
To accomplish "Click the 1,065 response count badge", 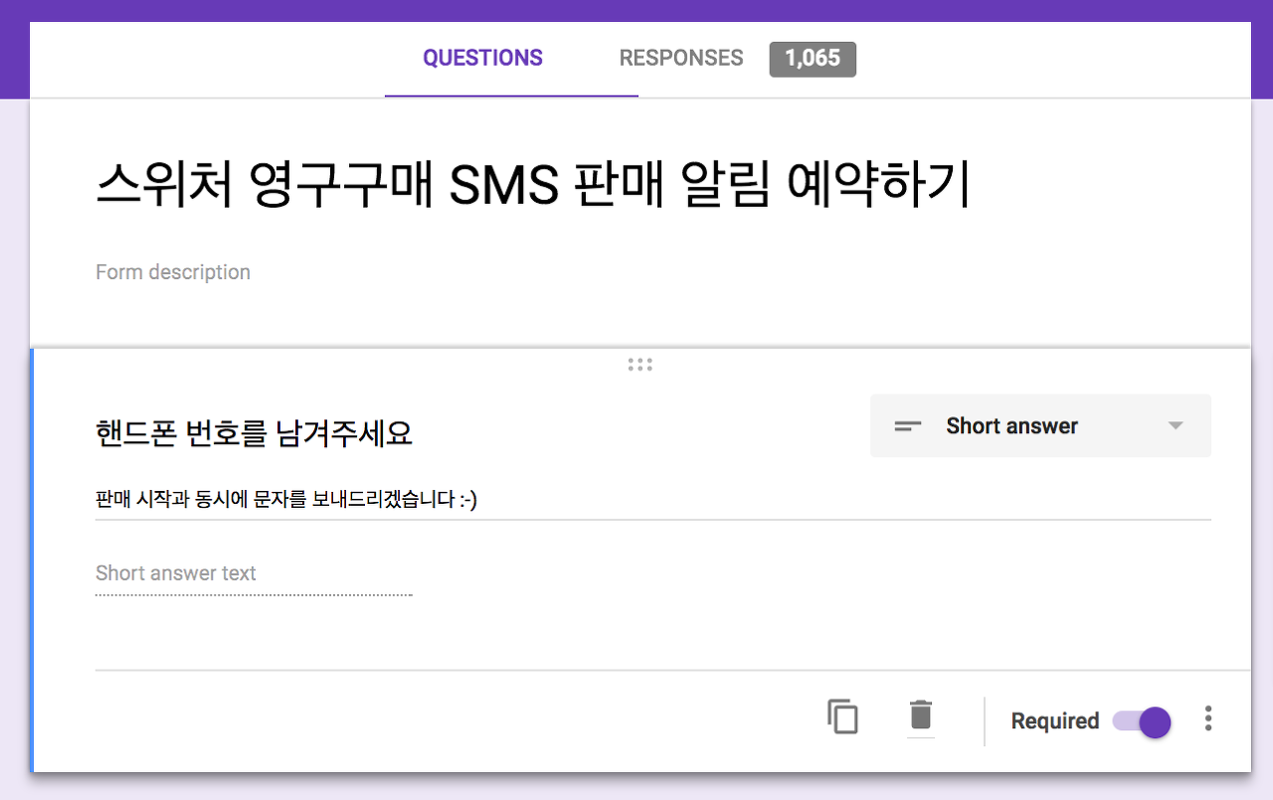I will (x=812, y=59).
